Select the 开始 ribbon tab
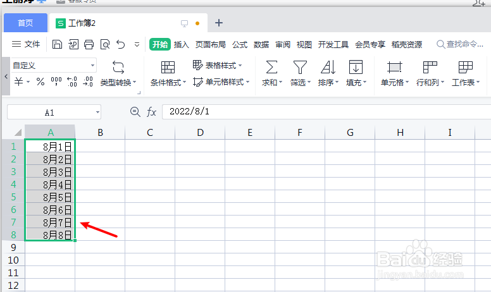 (159, 44)
